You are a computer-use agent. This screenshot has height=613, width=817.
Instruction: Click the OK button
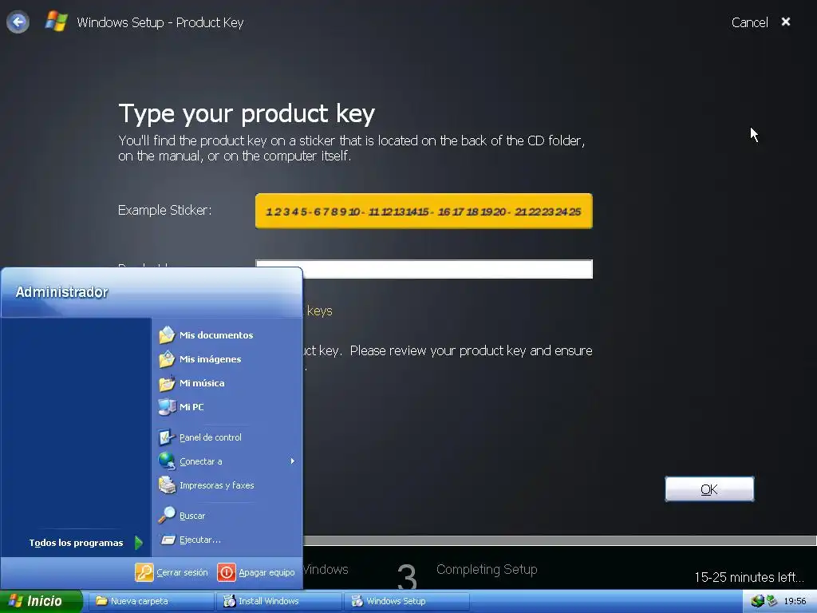709,489
